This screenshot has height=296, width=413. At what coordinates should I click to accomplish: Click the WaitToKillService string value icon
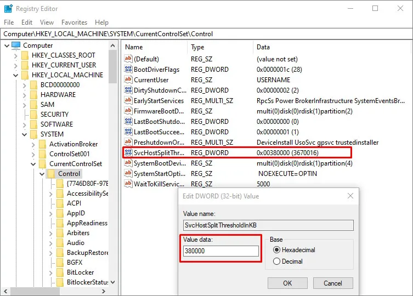point(128,184)
